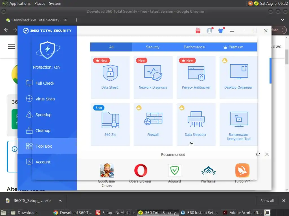Screen dimensions: 289x216
Task: Select the All tab in Tool Box
Action: 111,47
